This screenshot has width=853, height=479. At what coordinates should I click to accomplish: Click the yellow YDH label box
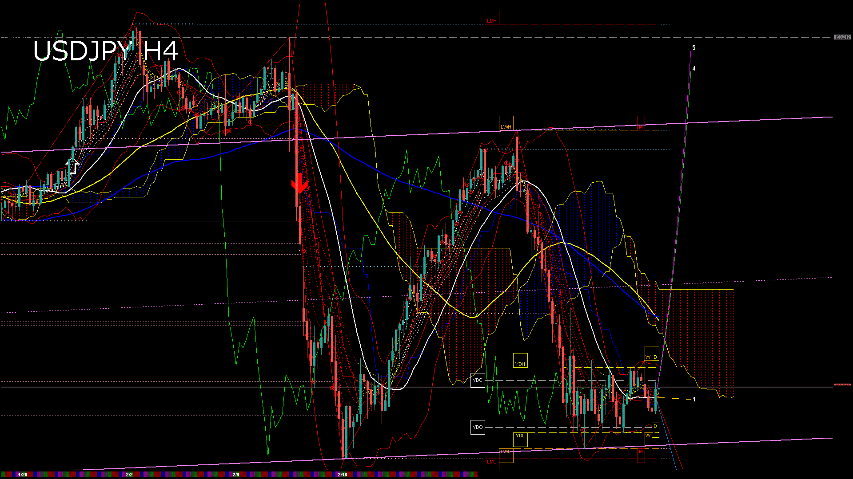pos(520,361)
